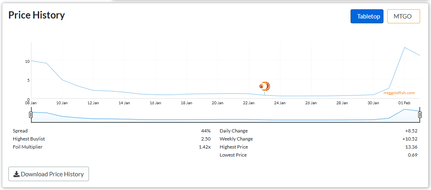Switch to the MTGO price view

[403, 17]
